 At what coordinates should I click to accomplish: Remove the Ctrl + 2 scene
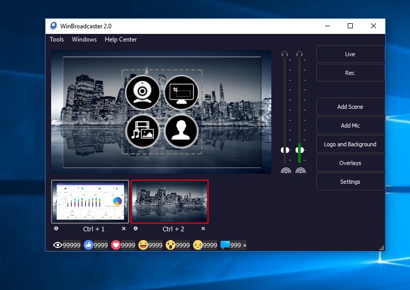point(203,229)
